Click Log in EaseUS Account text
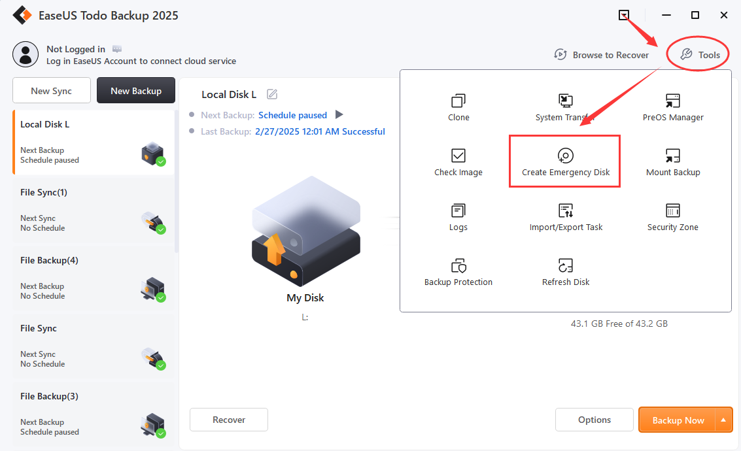741x451 pixels. (x=141, y=61)
